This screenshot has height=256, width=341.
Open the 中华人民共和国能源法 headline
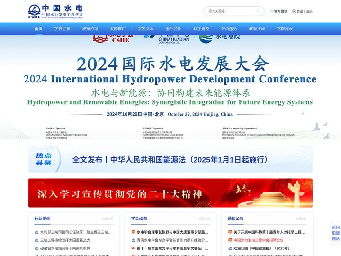click(x=170, y=160)
